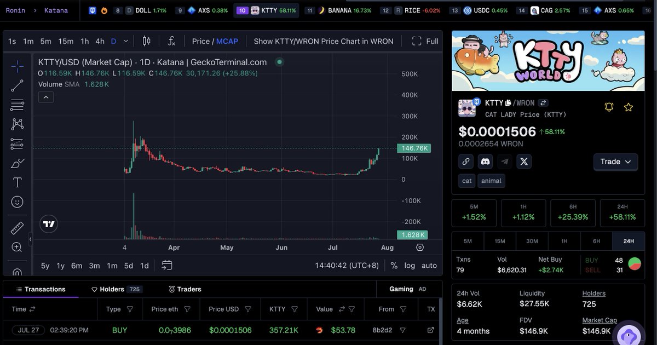This screenshot has height=345, width=657.
Task: Expand the timeframe dropdown arrow
Action: click(126, 41)
